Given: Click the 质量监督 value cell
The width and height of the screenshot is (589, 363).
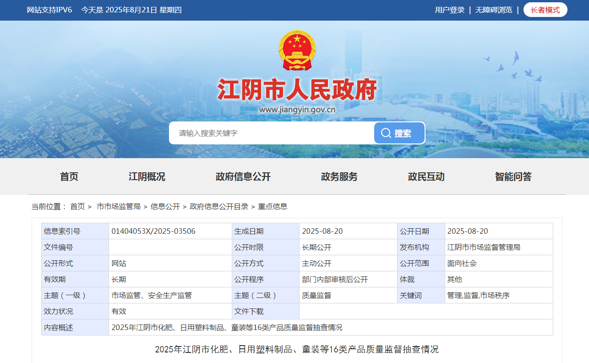Looking at the screenshot, I should pos(348,295).
